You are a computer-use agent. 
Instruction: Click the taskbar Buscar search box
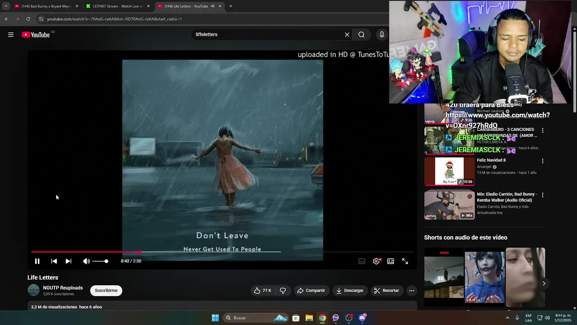(x=256, y=318)
